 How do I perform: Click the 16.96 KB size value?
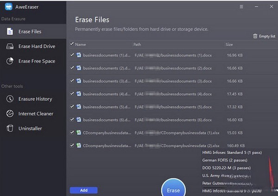point(235,55)
